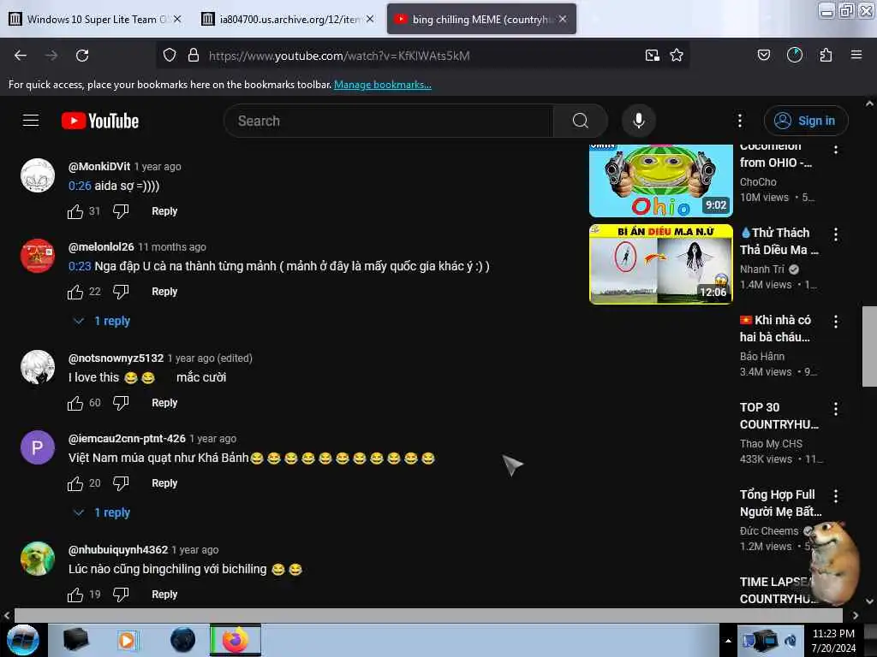Reply to @nhubuiquynh4362 comment
The height and width of the screenshot is (657, 877).
coord(164,595)
